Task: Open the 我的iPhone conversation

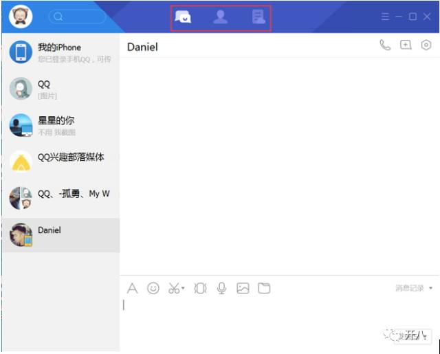Action: coord(60,52)
